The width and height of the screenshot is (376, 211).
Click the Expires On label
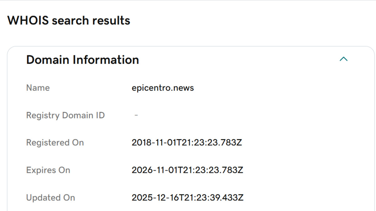pos(48,170)
